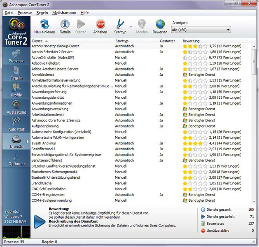
Task: Sort by the Dienst column header
Action: (72, 41)
